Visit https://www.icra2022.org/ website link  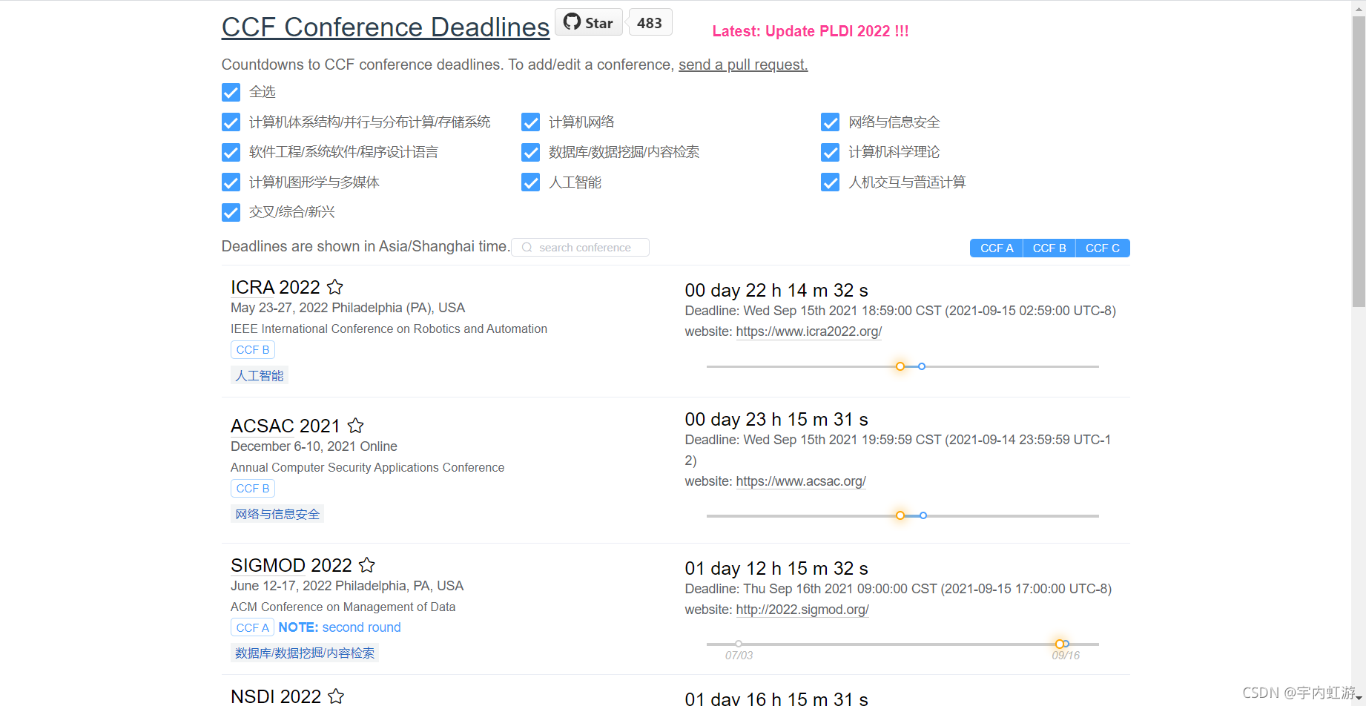[x=808, y=331]
